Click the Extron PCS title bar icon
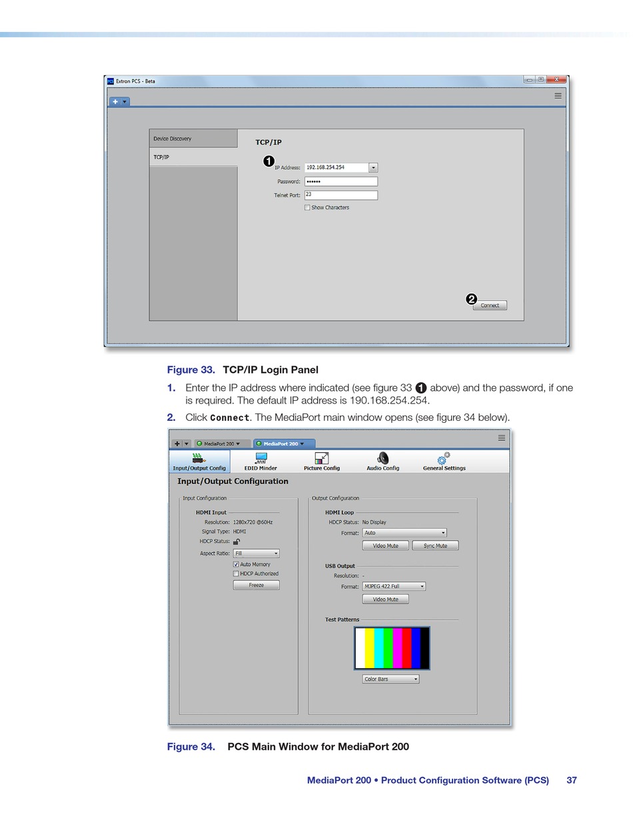The image size is (633, 819). 111,81
